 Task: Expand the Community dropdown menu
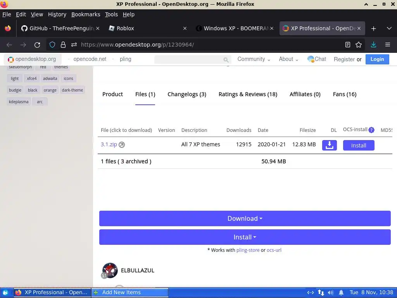tap(254, 59)
